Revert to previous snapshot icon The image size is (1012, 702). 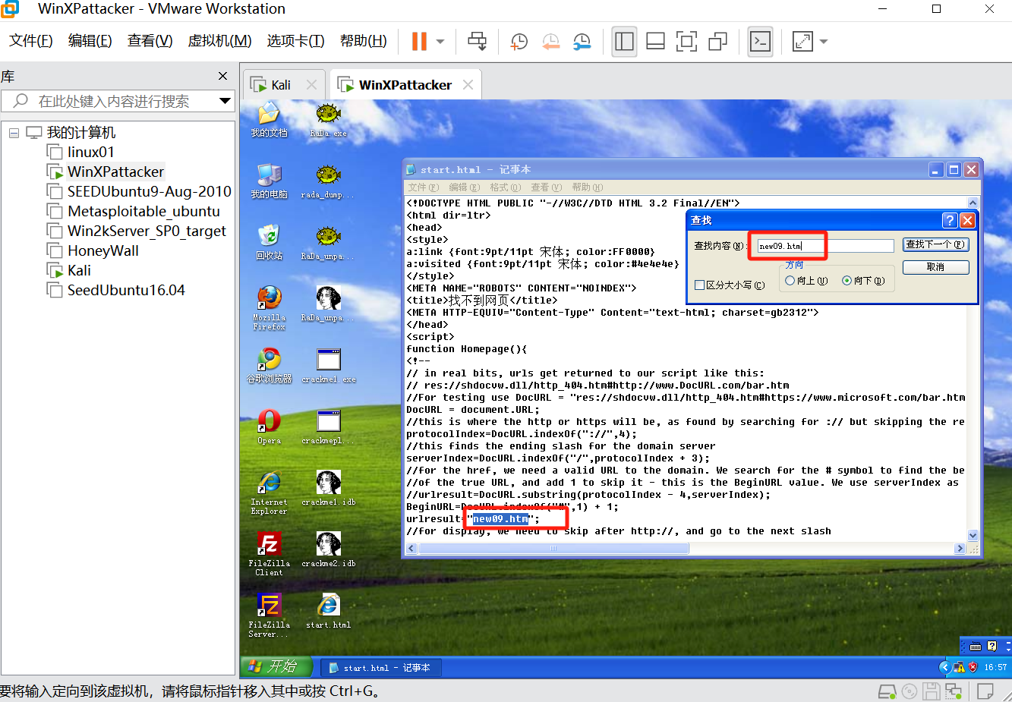(x=550, y=41)
